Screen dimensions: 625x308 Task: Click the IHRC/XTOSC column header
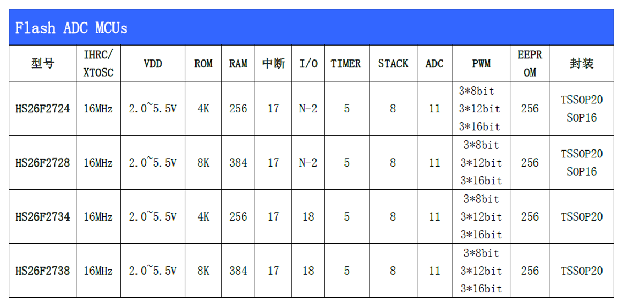99,64
